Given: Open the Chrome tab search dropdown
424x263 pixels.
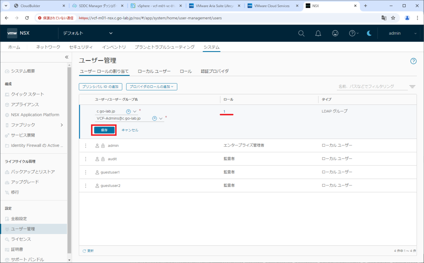Looking at the screenshot, I should 6,6.
